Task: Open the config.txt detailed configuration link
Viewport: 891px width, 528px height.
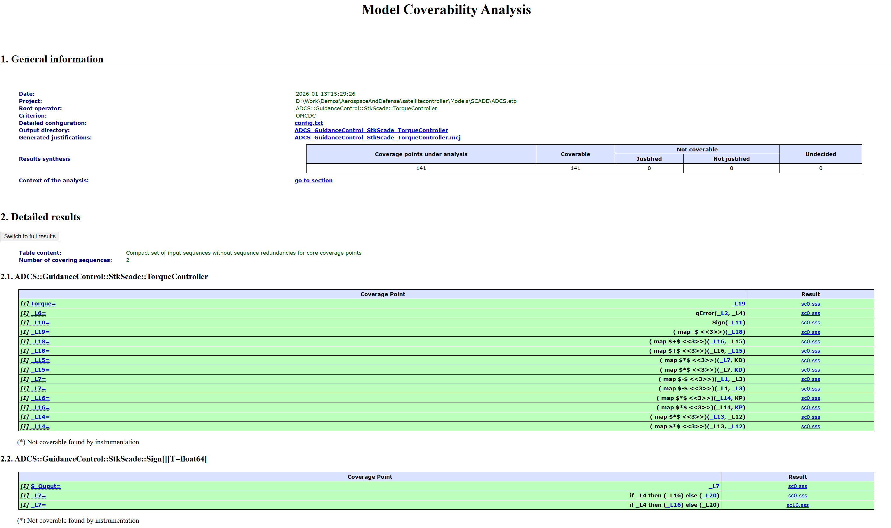Action: click(309, 123)
